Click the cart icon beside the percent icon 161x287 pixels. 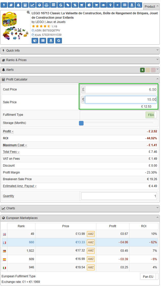pyautogui.click(x=82, y=5)
